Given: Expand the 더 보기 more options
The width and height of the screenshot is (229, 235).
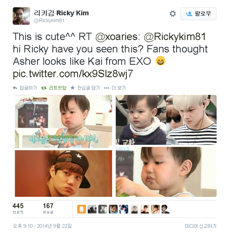Looking at the screenshot, I should click(x=115, y=88).
